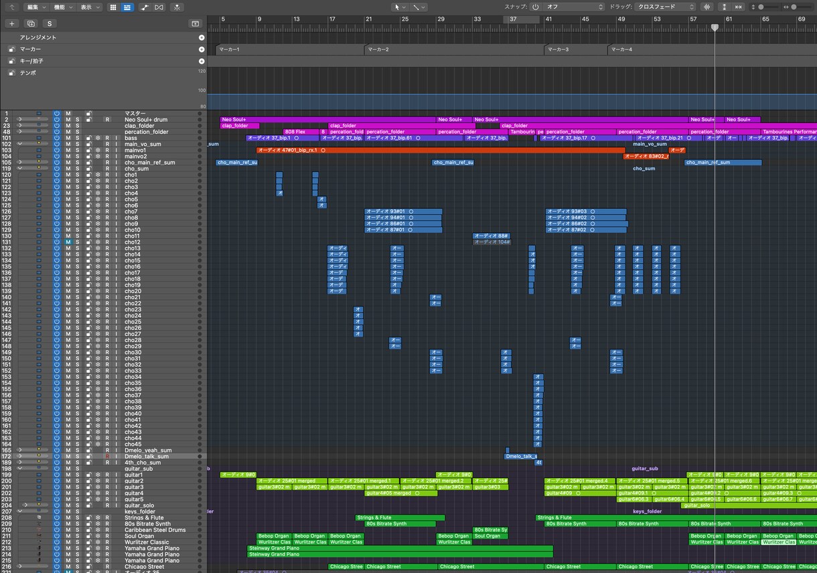Open the スナップ value dropdown
Image resolution: width=817 pixels, height=573 pixels.
pyautogui.click(x=573, y=7)
